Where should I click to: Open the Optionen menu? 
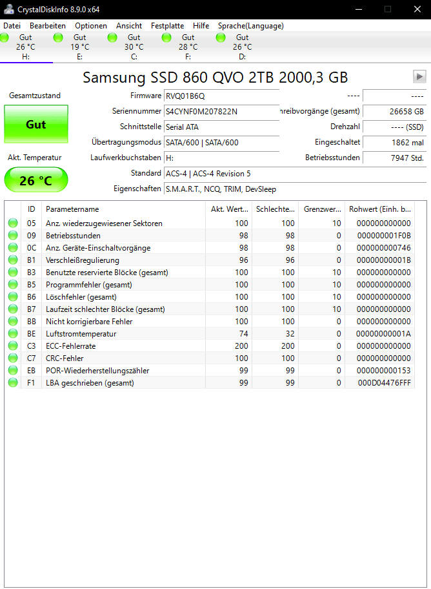point(91,26)
